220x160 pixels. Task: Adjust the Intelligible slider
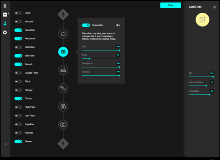pos(201,95)
